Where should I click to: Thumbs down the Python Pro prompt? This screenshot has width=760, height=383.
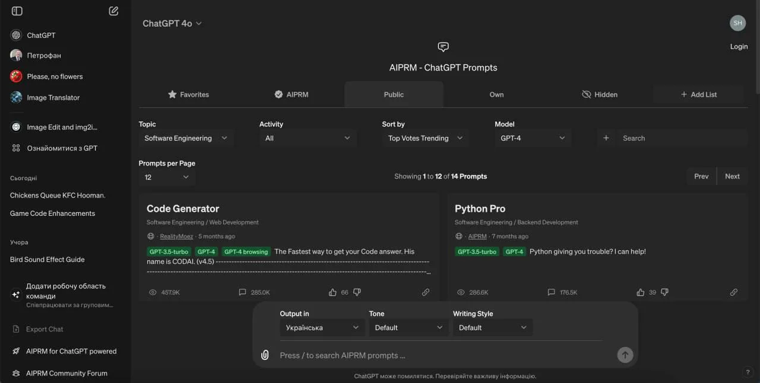tap(664, 292)
